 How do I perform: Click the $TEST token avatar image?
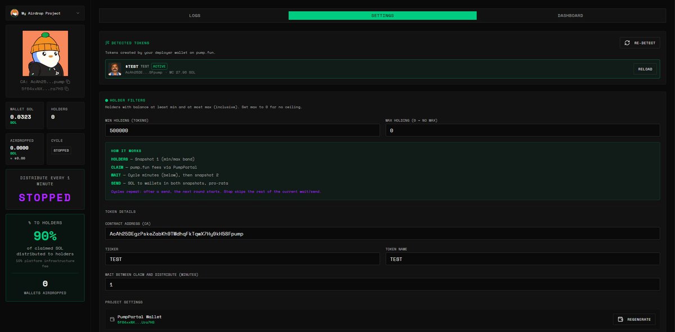pos(115,69)
